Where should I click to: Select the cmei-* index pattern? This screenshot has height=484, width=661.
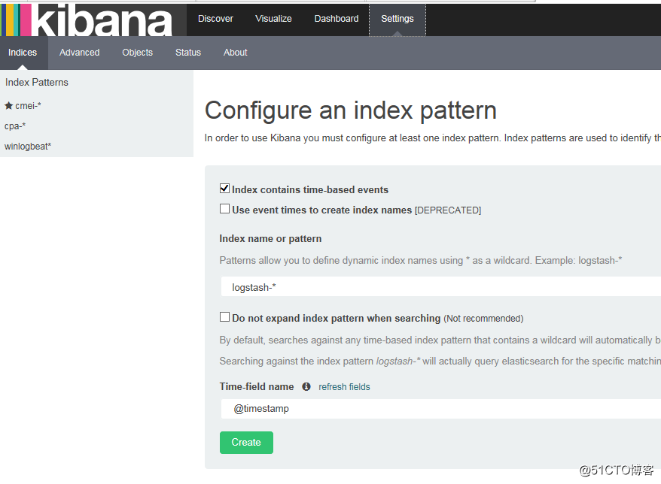(28, 106)
